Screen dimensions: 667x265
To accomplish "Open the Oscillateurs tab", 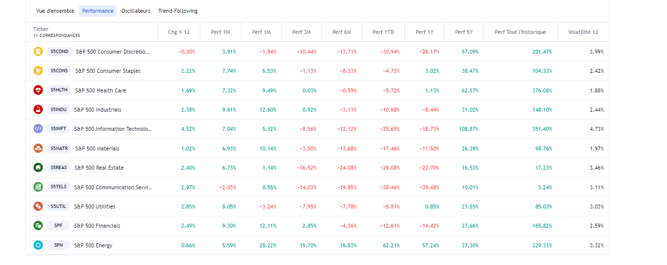I will [136, 11].
